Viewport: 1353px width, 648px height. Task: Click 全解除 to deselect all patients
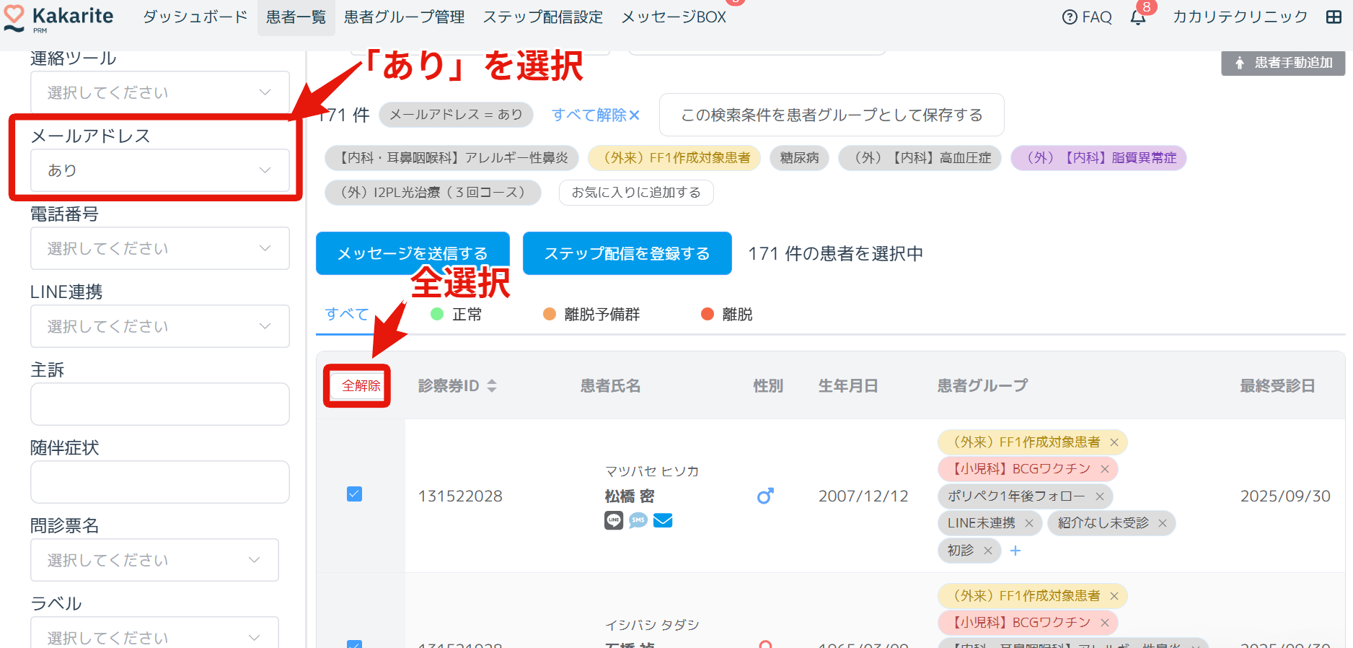(361, 386)
